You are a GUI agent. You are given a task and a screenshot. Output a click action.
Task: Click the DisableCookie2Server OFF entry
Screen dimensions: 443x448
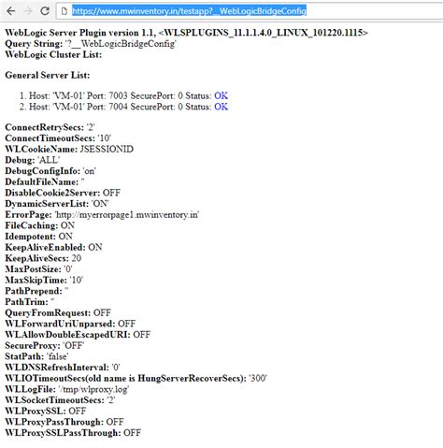63,193
